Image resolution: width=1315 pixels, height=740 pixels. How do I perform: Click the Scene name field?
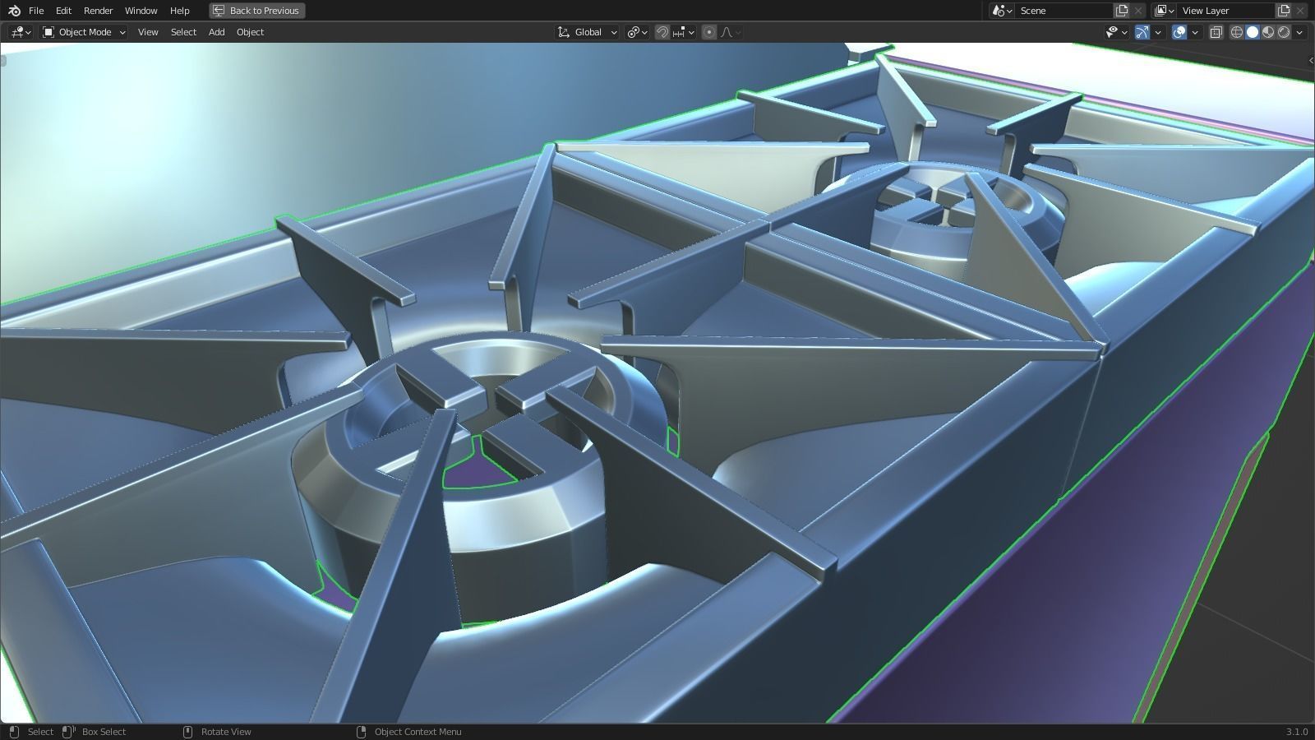1064,11
